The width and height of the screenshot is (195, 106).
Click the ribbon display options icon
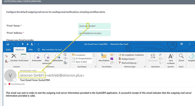pyautogui.click(x=181, y=44)
